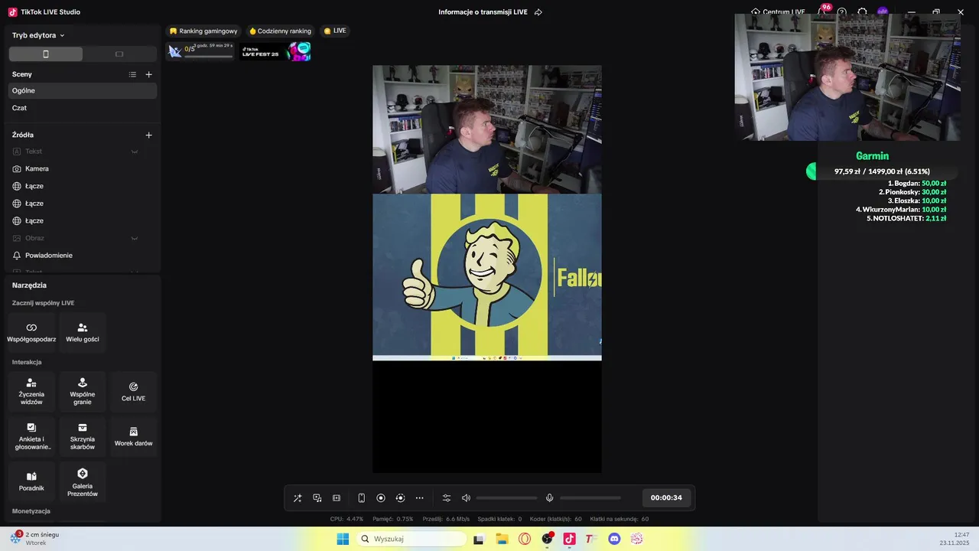Viewport: 979px width, 551px height.
Task: Select the Fallout Vault Boy screen capture
Action: click(487, 277)
